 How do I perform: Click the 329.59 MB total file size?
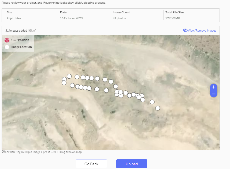tap(173, 18)
